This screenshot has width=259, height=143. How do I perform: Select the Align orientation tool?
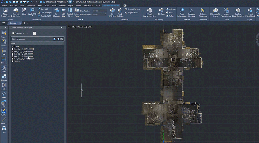[24, 12]
